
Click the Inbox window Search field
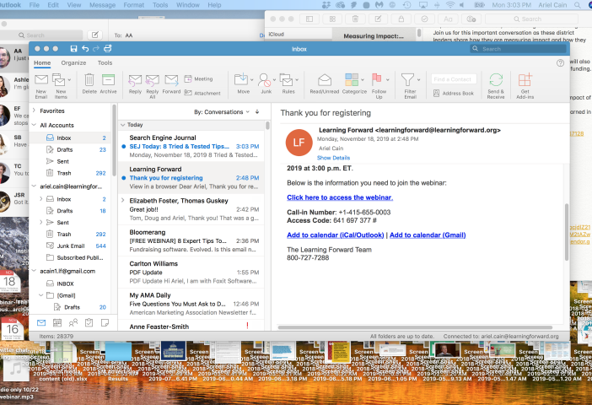click(x=518, y=49)
